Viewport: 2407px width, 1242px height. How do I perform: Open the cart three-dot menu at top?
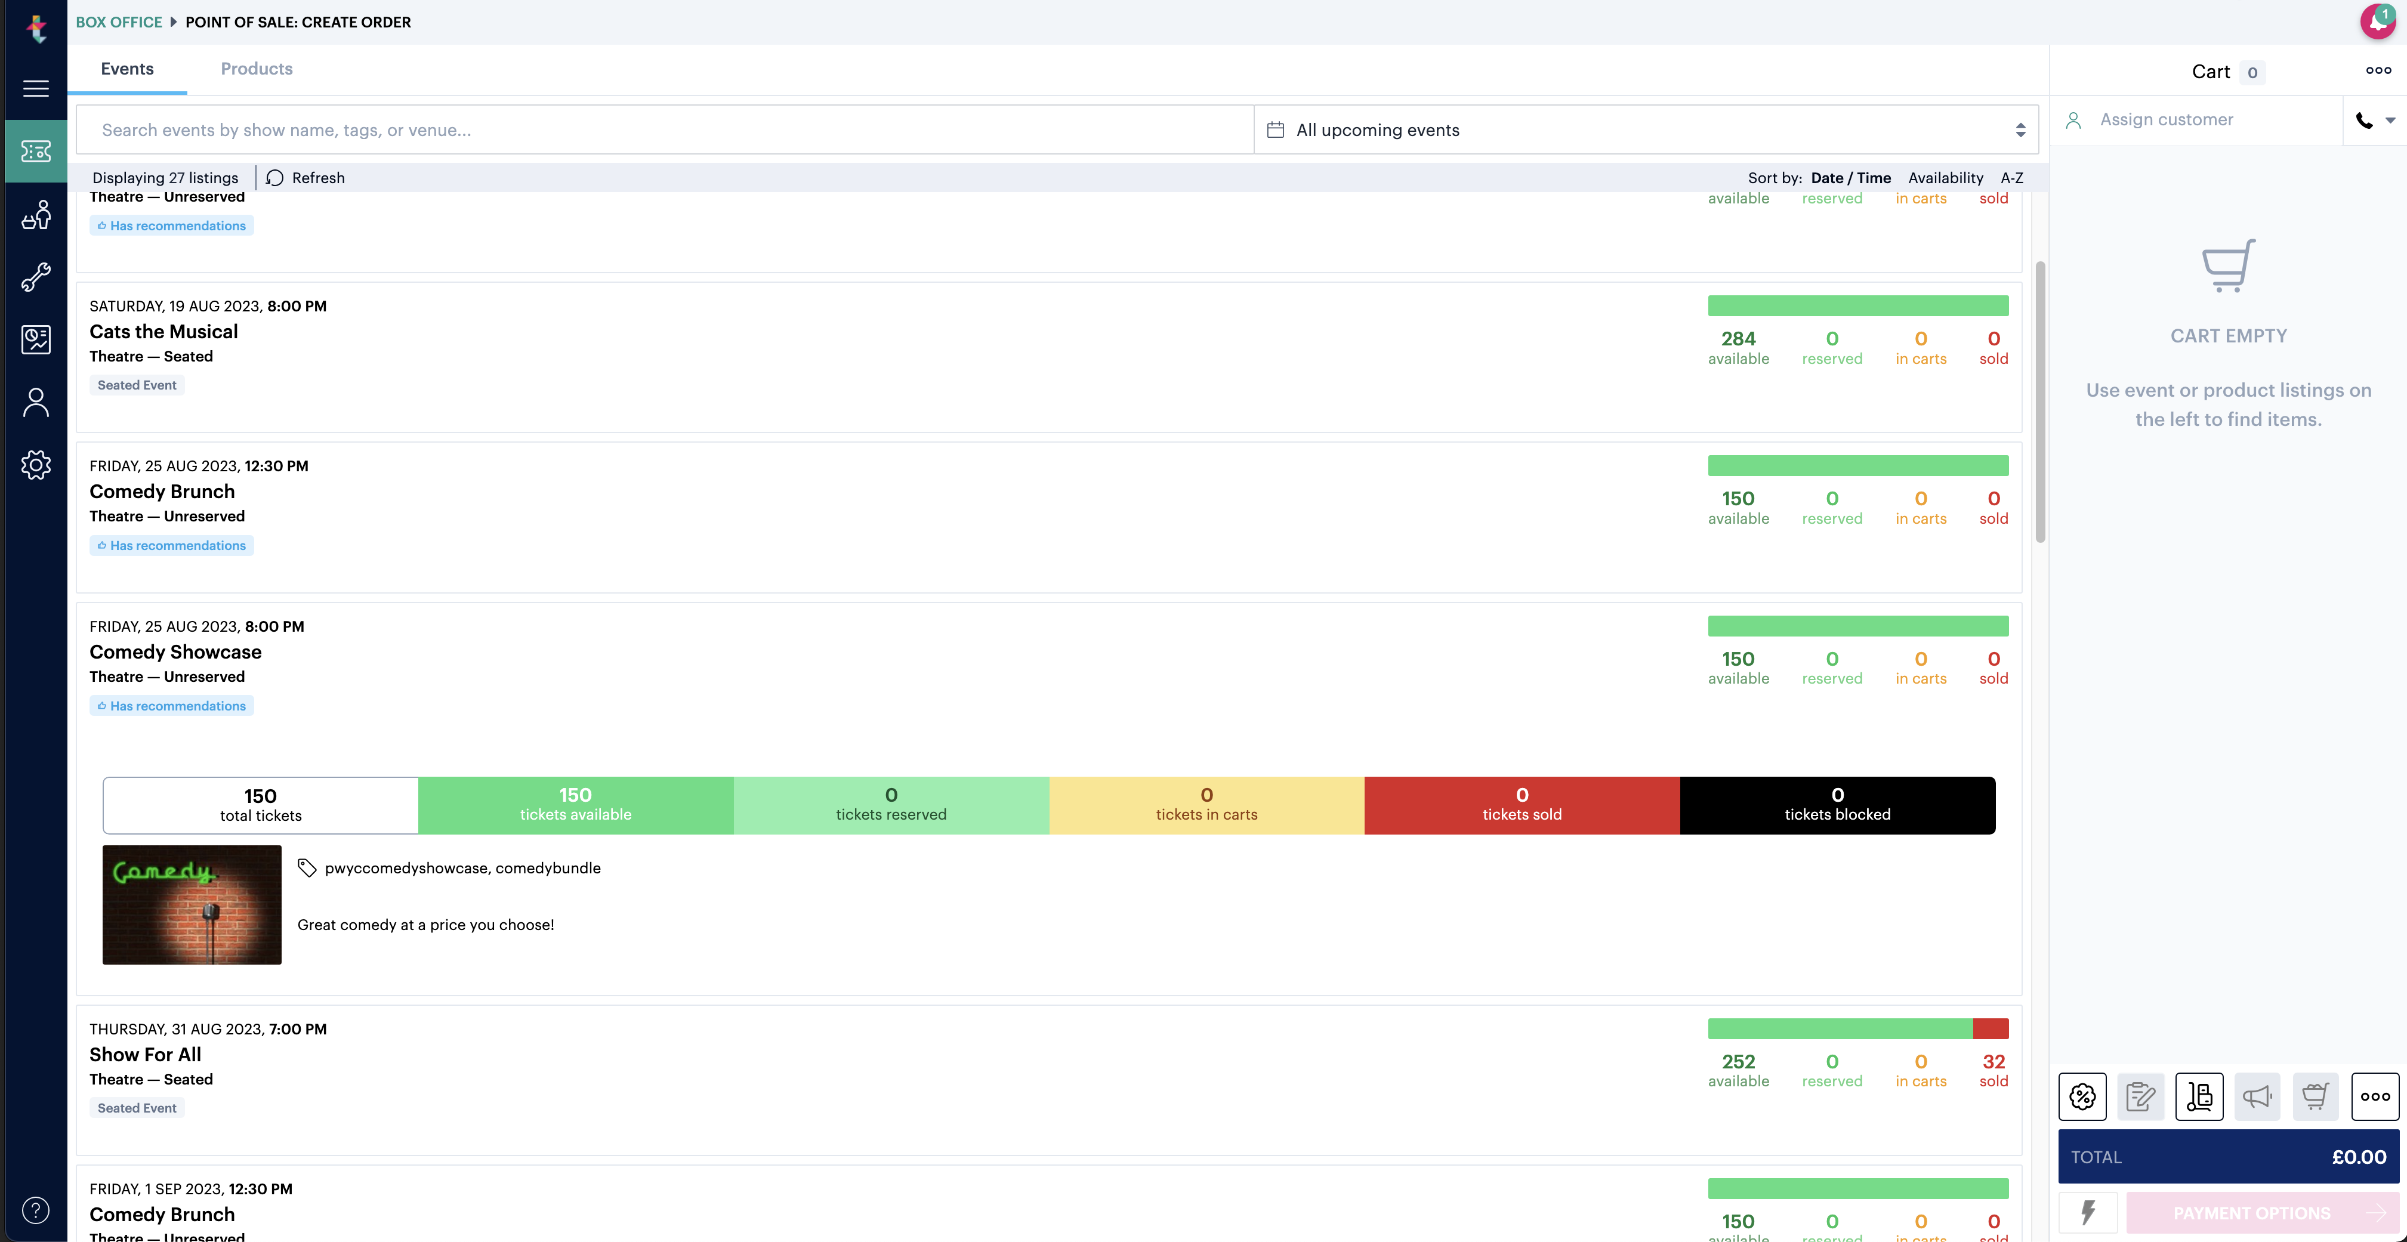2379,71
